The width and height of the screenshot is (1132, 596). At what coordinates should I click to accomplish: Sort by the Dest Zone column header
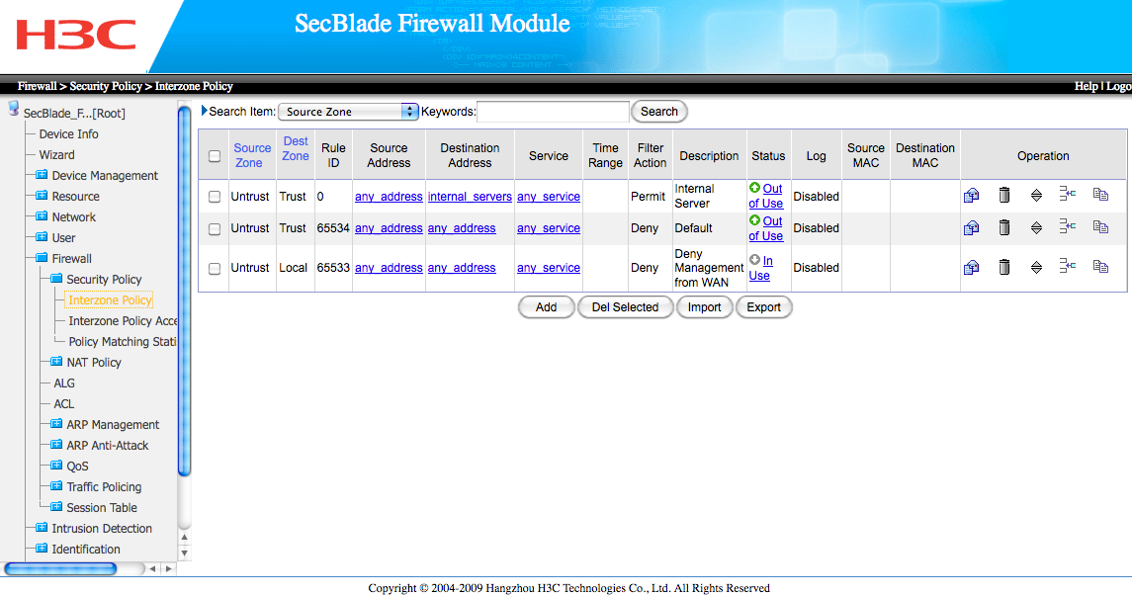[x=296, y=148]
